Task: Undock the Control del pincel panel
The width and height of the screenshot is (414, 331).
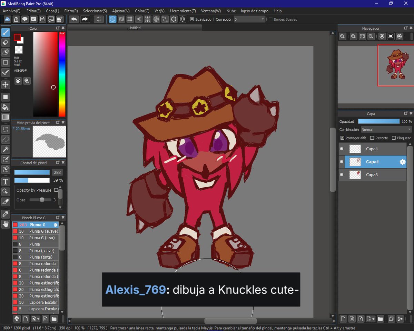Action: pyautogui.click(x=58, y=162)
